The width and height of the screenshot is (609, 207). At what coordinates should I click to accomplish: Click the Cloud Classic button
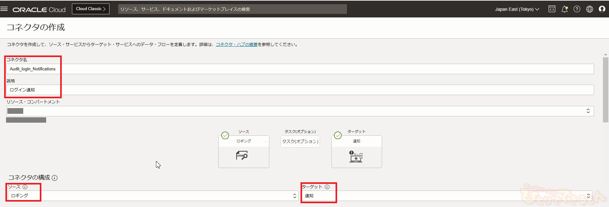[x=91, y=9]
